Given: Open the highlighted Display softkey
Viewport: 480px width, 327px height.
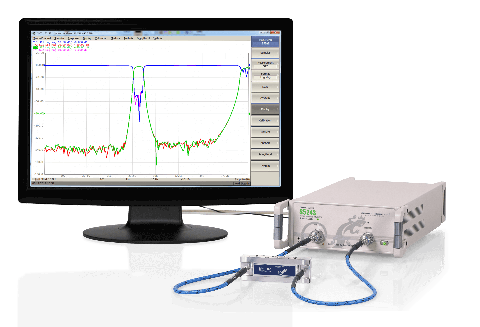Looking at the screenshot, I should 265,109.
